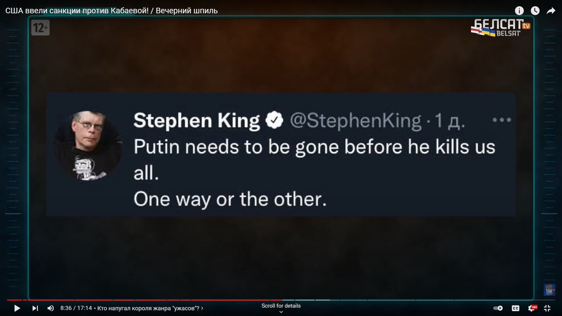Mute the video volume
This screenshot has height=316, width=562.
[x=50, y=308]
